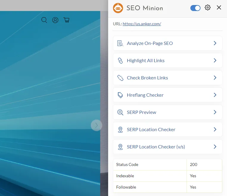227x196 pixels.
Task: Expand SERP Preview chevron
Action: point(215,112)
